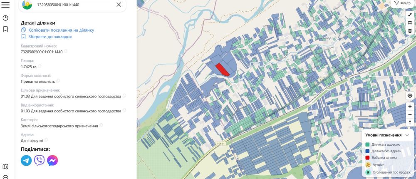Zoom out the map with minus

click(410, 114)
